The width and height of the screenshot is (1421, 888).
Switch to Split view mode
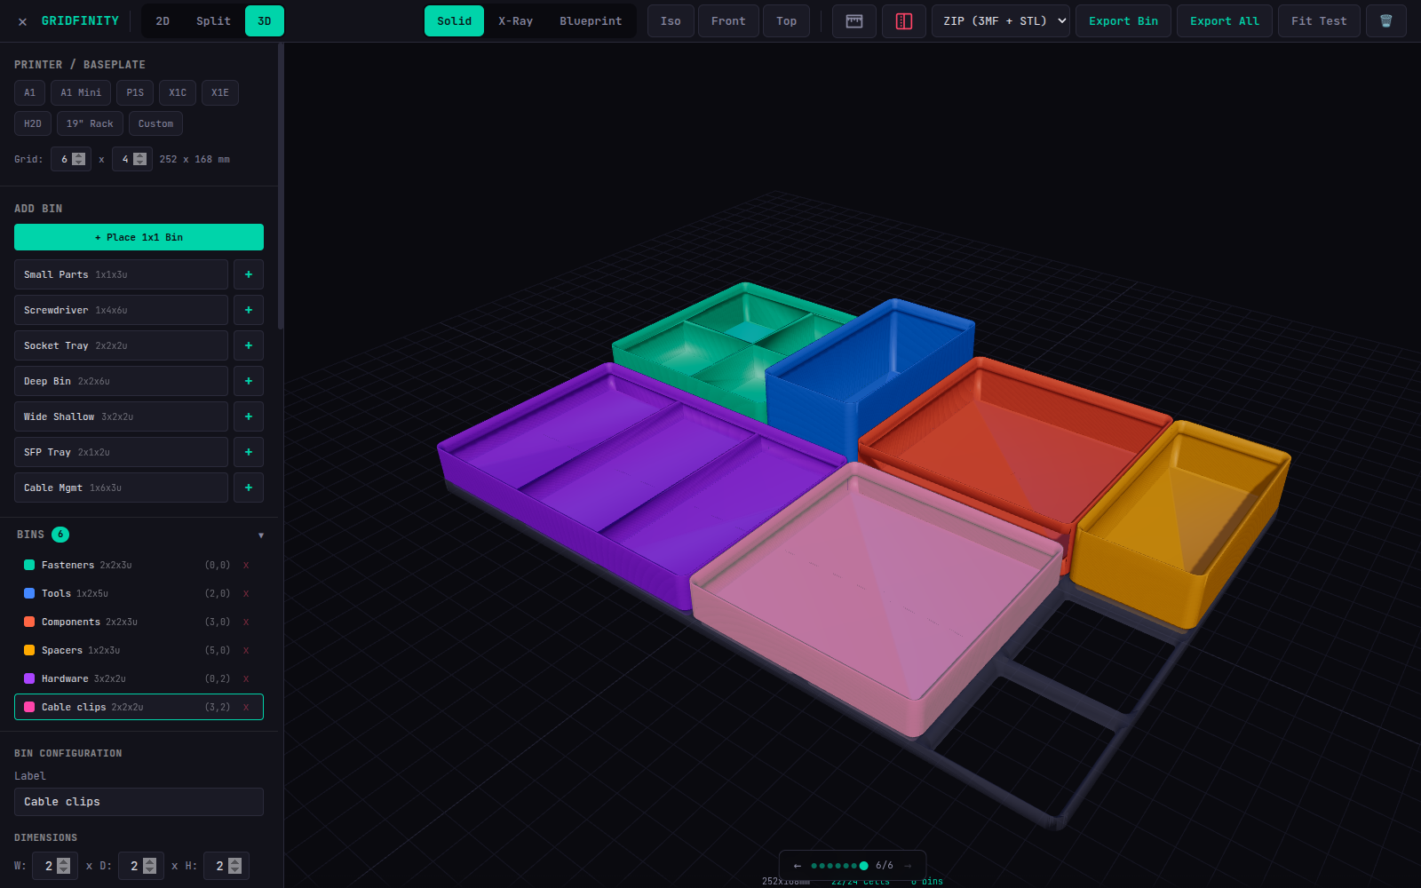213,21
